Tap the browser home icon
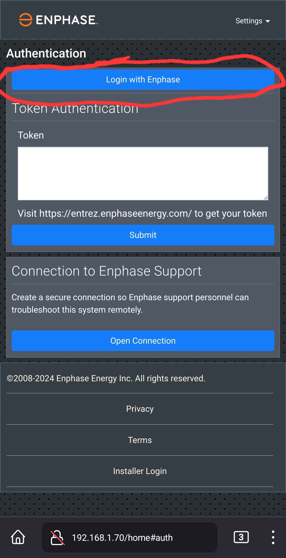This screenshot has height=558, width=286. click(18, 537)
